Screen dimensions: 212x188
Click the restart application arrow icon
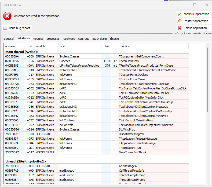[180, 21]
